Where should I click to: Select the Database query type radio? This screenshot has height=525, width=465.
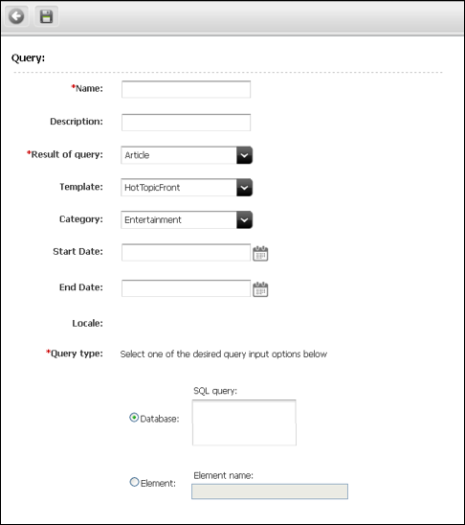[x=134, y=418]
